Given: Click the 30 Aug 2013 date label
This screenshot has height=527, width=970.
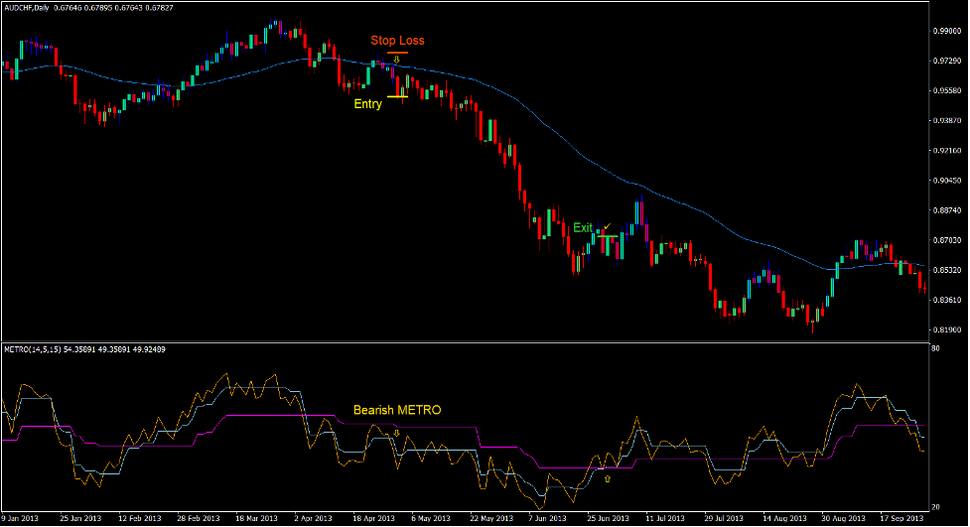Looking at the screenshot, I should coord(843,518).
